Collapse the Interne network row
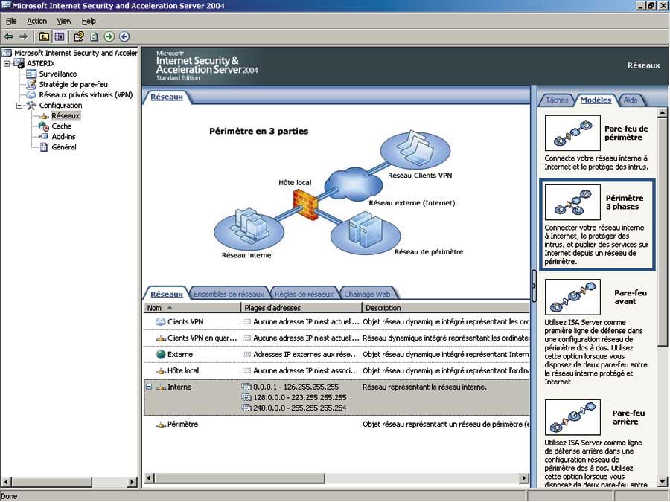 (149, 387)
